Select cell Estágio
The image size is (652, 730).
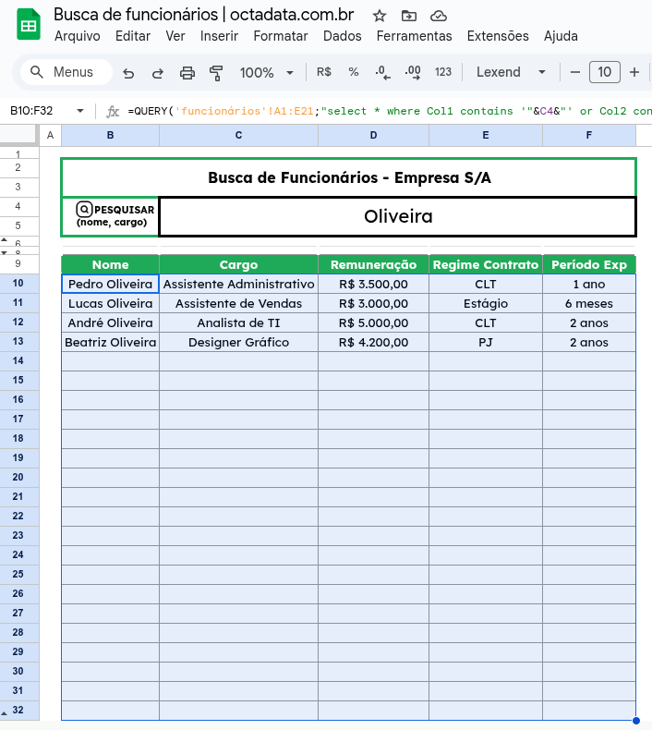click(x=486, y=303)
